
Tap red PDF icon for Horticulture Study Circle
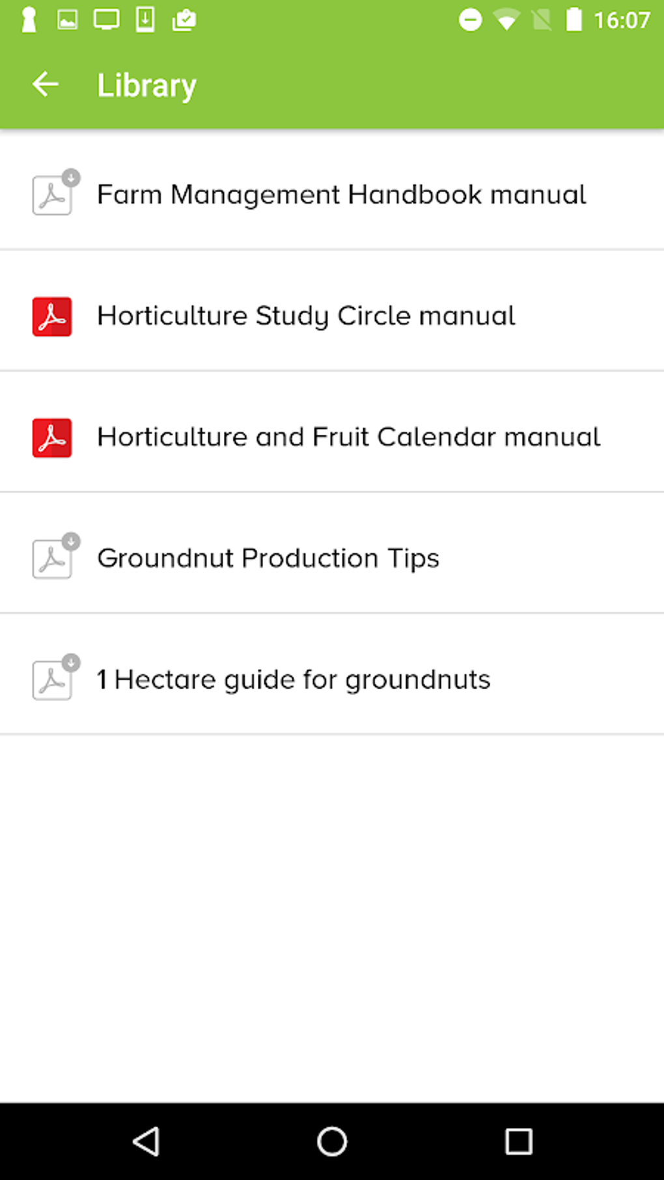(x=52, y=316)
